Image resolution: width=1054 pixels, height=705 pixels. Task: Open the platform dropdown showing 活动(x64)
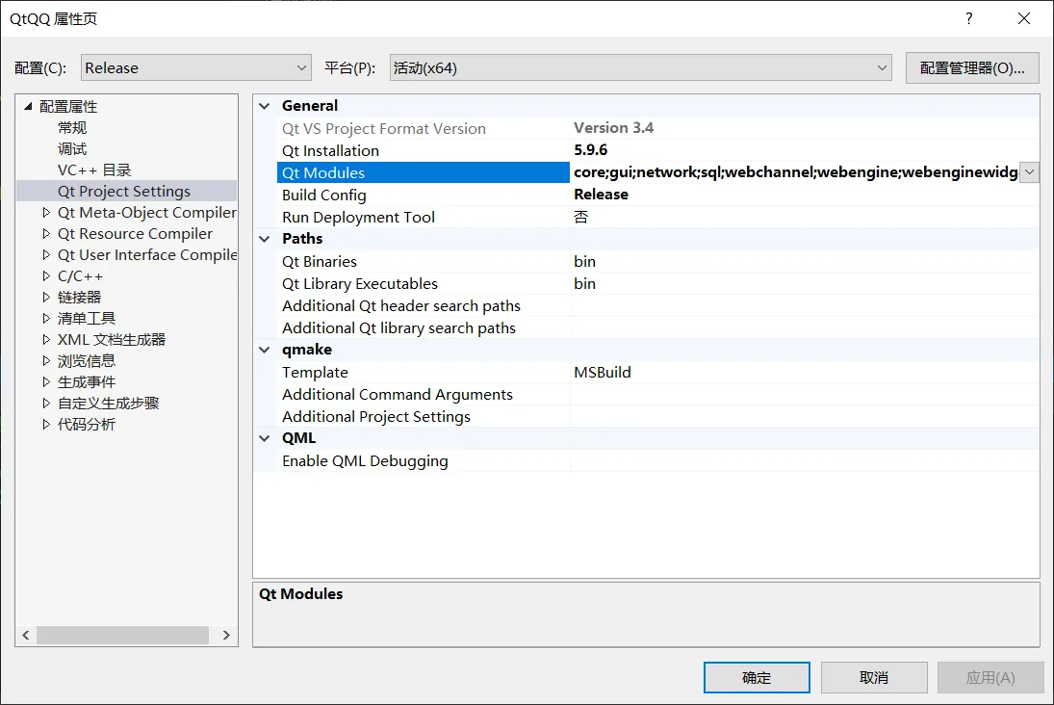coord(641,68)
